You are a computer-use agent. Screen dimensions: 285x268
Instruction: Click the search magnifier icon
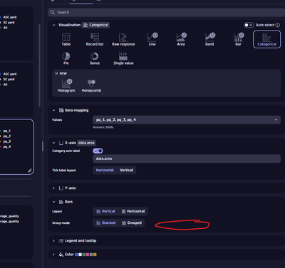(53, 12)
